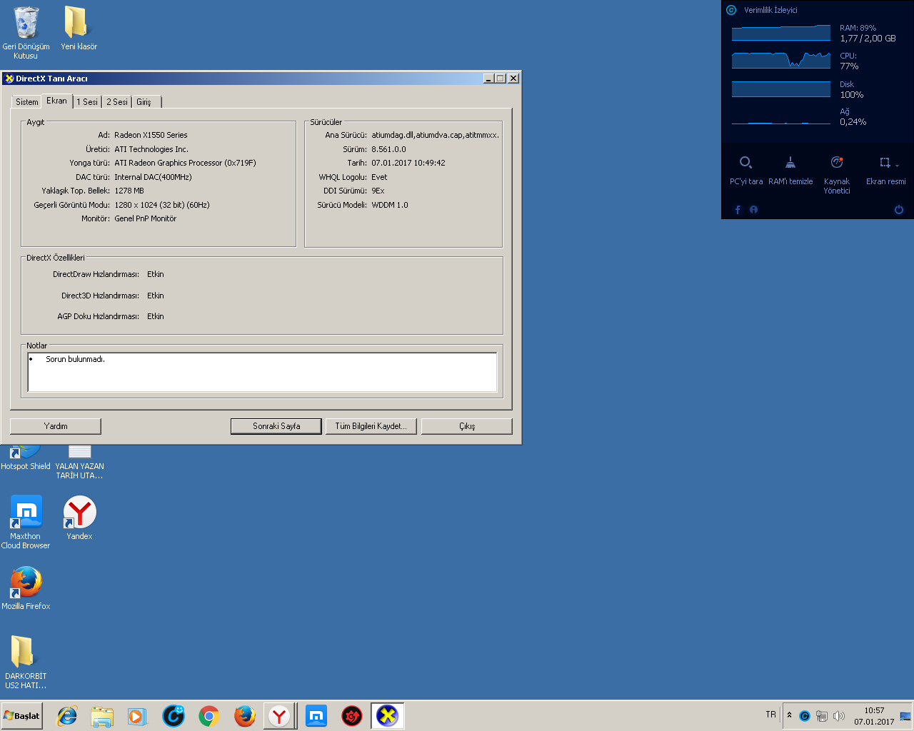The height and width of the screenshot is (731, 914).
Task: Select the Ekran tab
Action: pos(57,101)
